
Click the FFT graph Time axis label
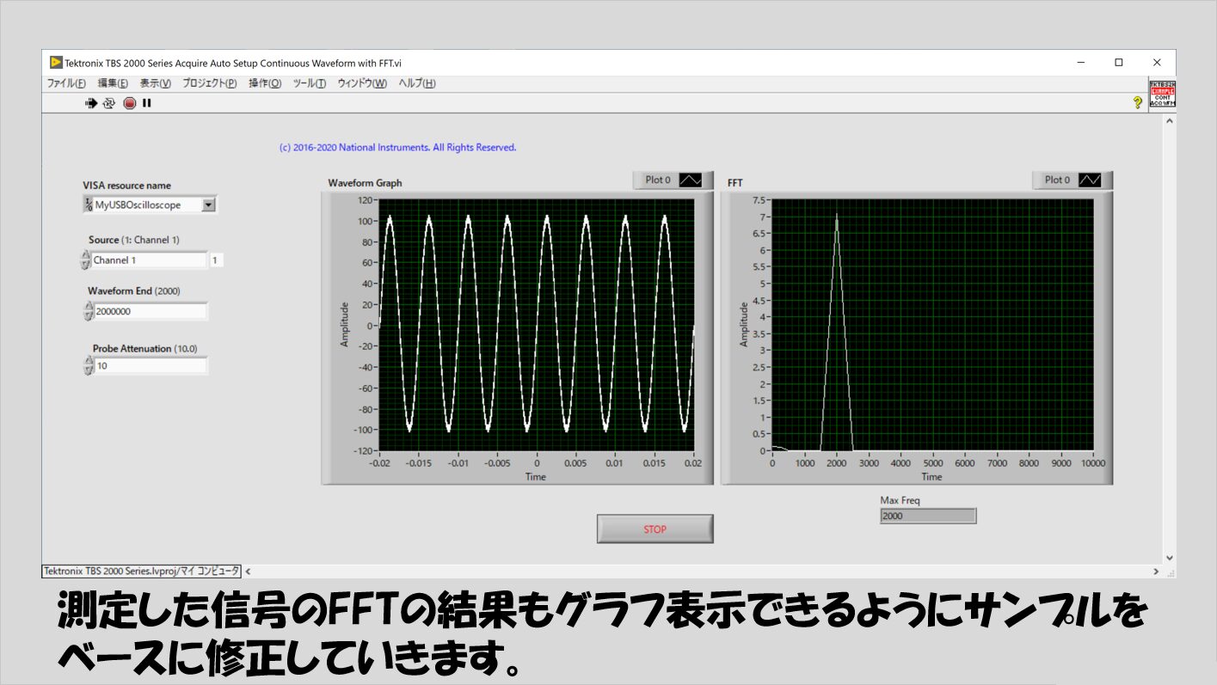point(931,476)
